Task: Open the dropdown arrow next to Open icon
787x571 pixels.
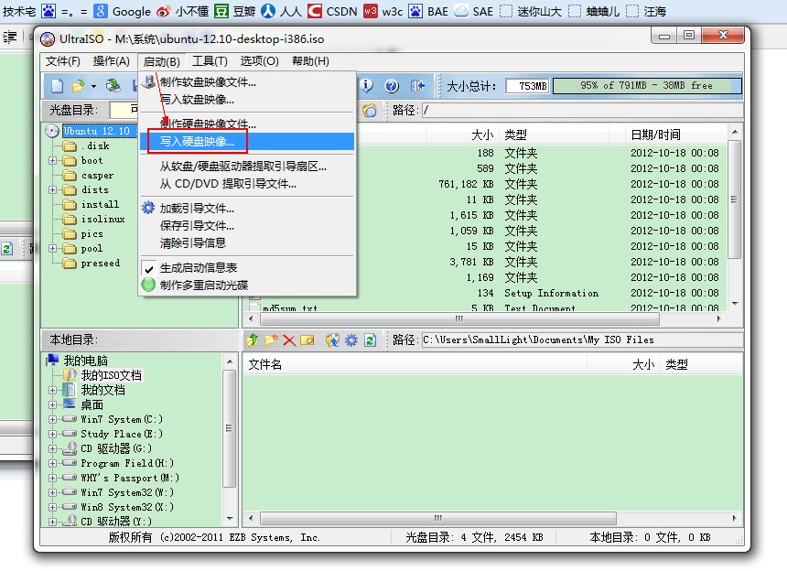Action: click(93, 86)
